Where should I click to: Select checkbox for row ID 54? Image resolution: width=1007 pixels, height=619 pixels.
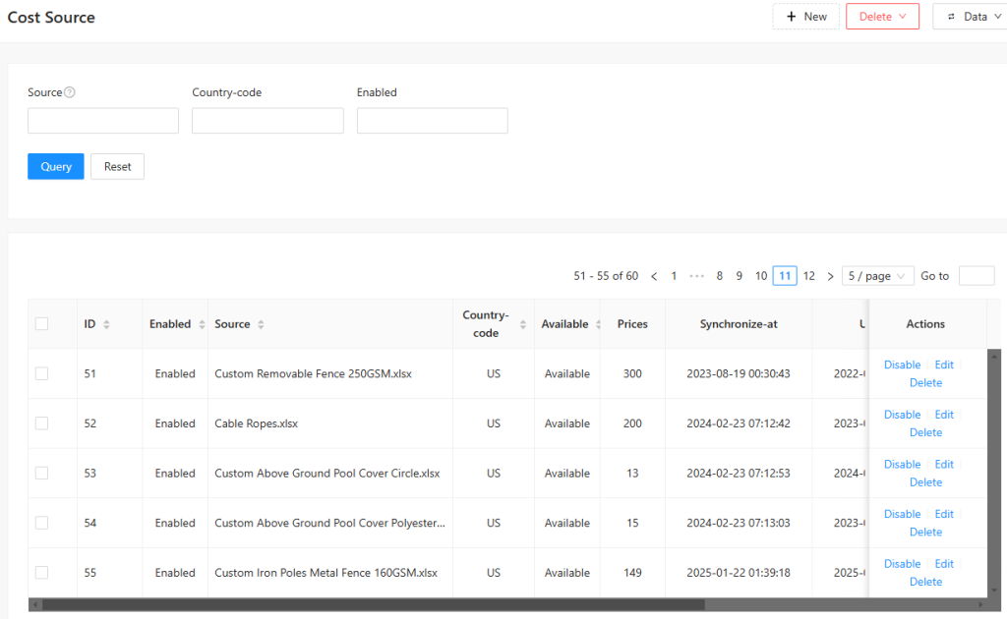coord(41,523)
